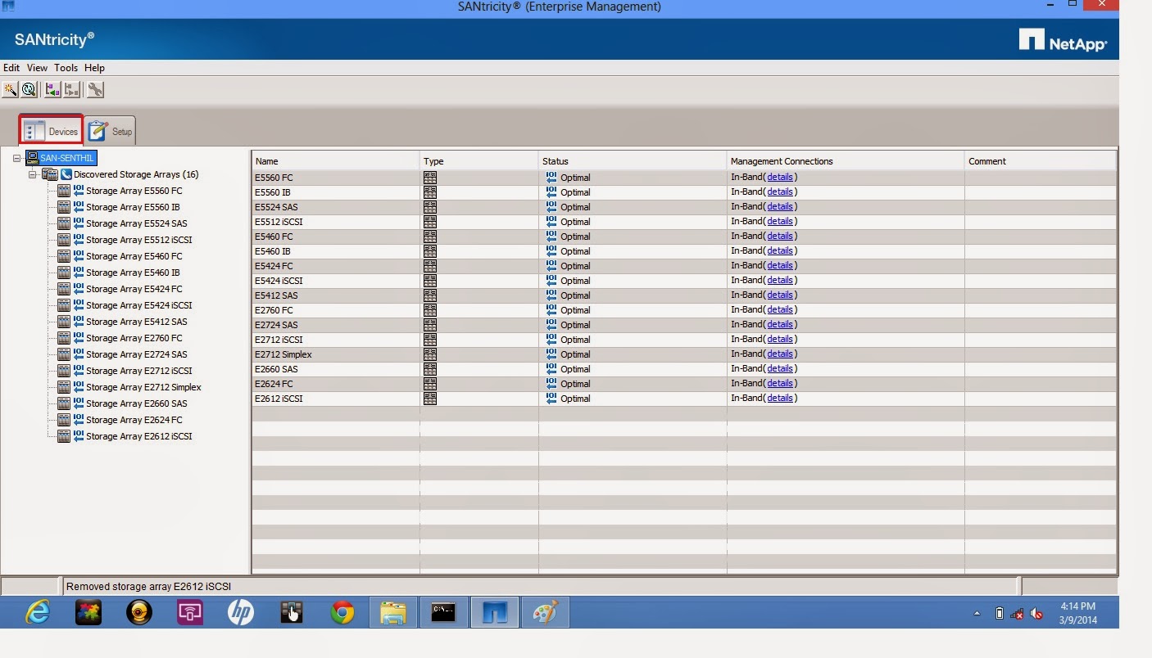Click the details link for E2612 iSCSI
Image resolution: width=1152 pixels, height=658 pixels.
click(779, 397)
